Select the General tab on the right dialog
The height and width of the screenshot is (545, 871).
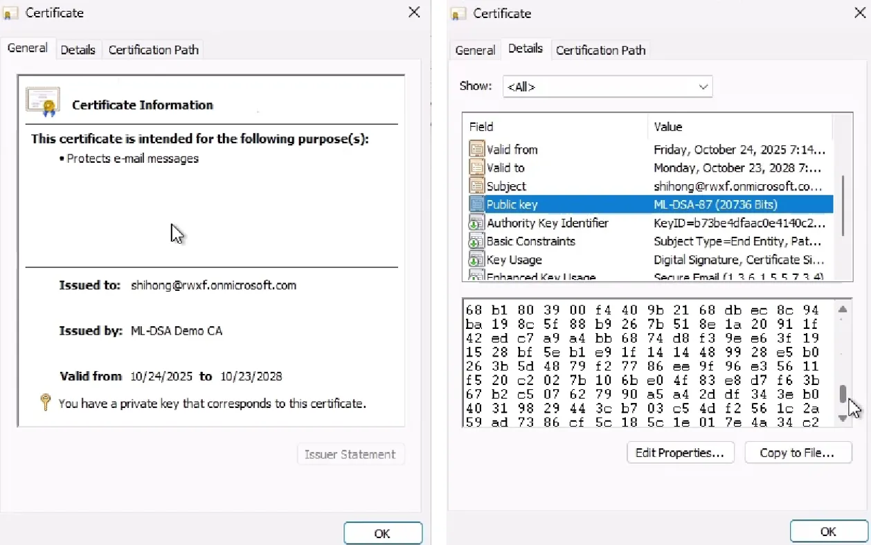[x=475, y=50]
